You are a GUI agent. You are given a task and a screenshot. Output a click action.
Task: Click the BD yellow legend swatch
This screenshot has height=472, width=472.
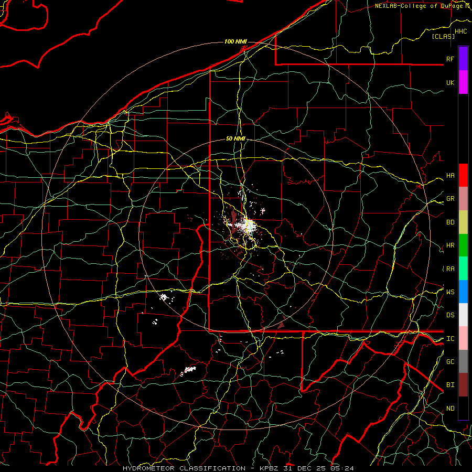463,222
